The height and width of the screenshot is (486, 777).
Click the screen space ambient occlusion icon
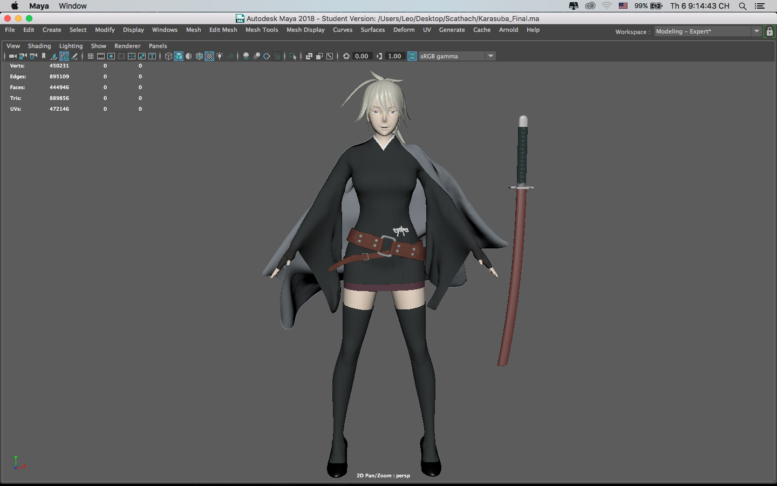(x=246, y=56)
